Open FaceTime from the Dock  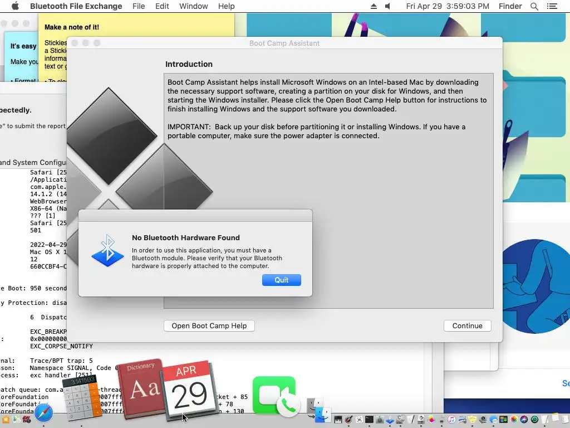point(274,395)
